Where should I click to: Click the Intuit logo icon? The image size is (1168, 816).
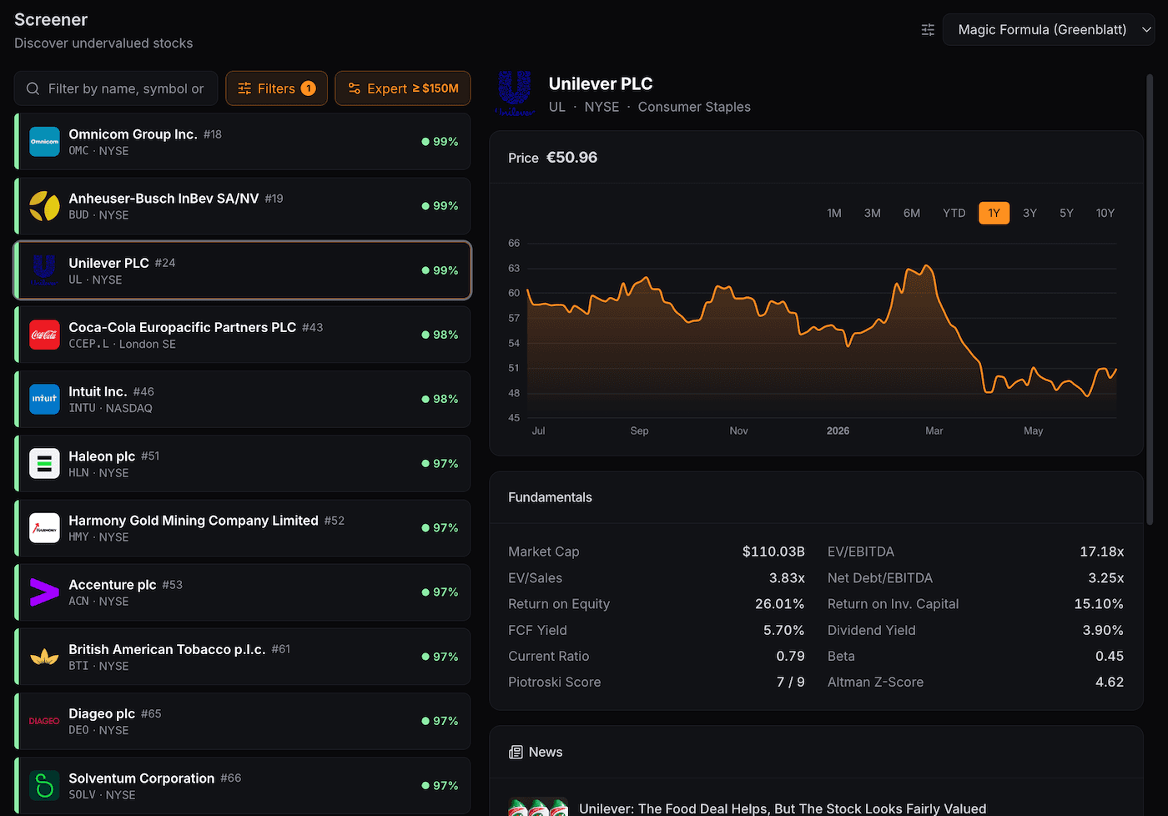click(x=44, y=399)
